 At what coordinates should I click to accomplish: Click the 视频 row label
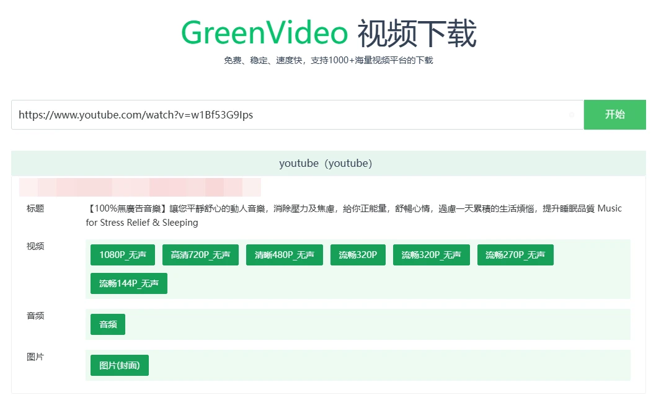click(35, 246)
